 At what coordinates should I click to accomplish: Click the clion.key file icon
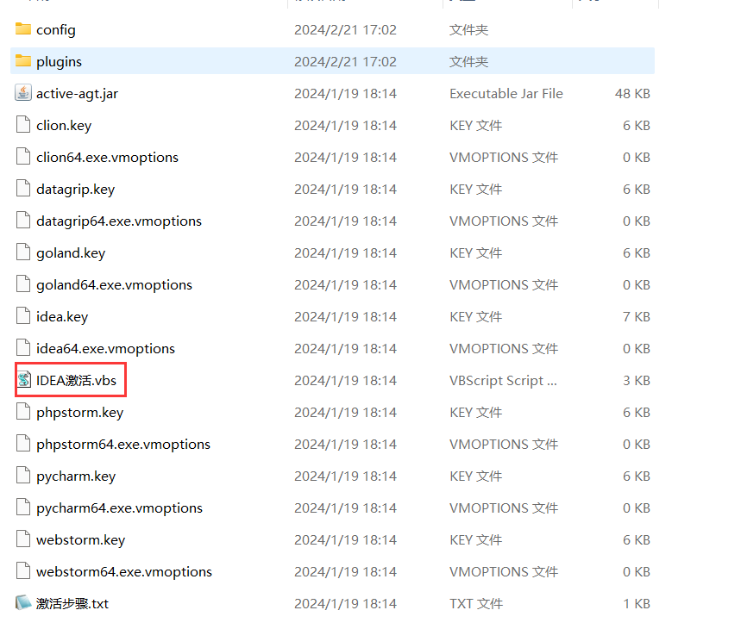tap(23, 125)
